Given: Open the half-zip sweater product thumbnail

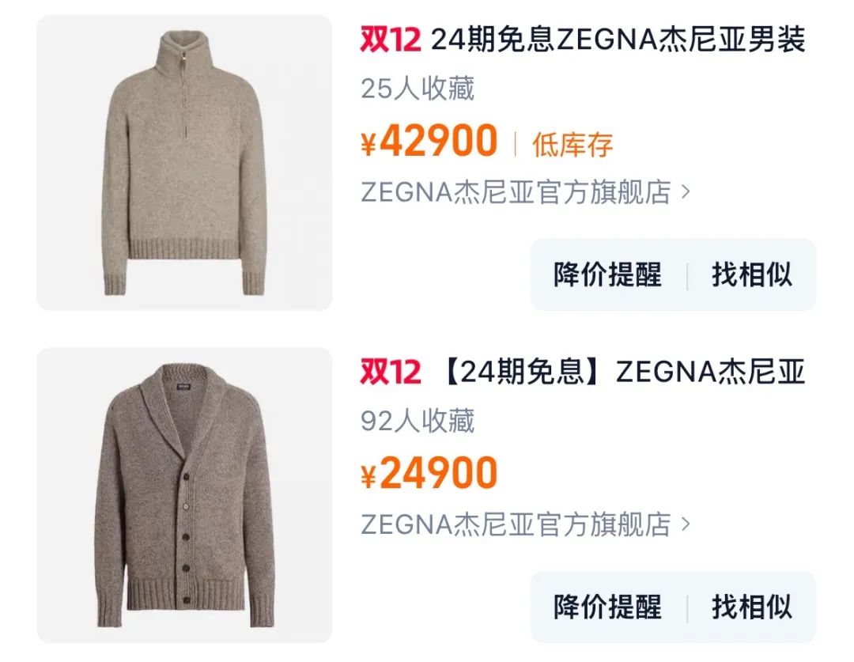Looking at the screenshot, I should (x=184, y=162).
